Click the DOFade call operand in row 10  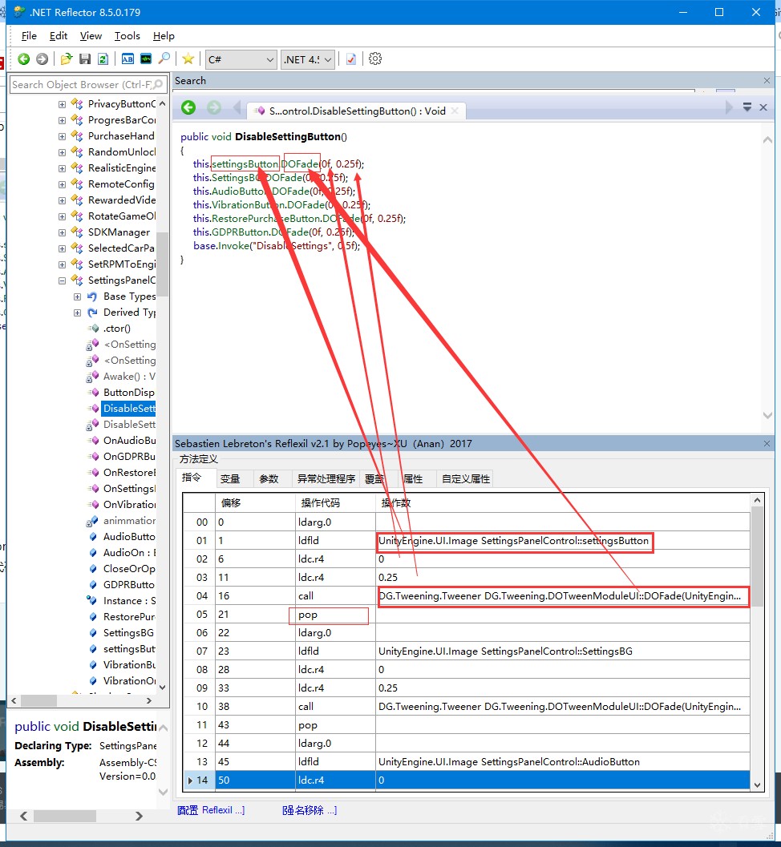pyautogui.click(x=563, y=707)
